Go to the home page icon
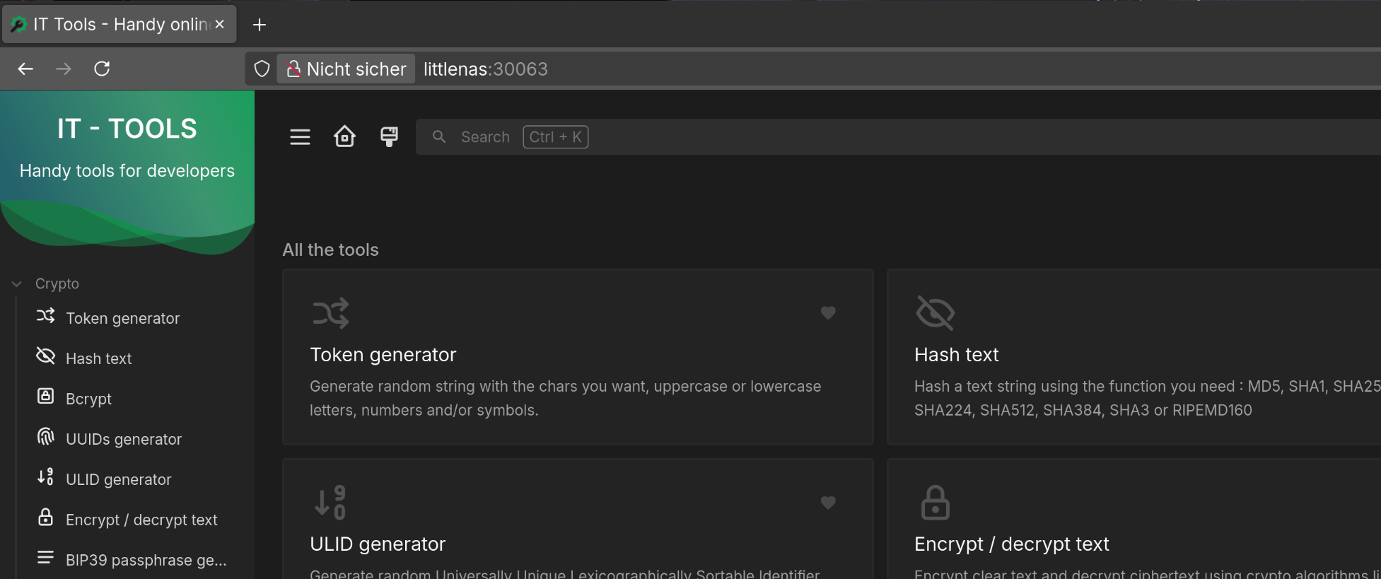This screenshot has width=1381, height=579. click(344, 136)
